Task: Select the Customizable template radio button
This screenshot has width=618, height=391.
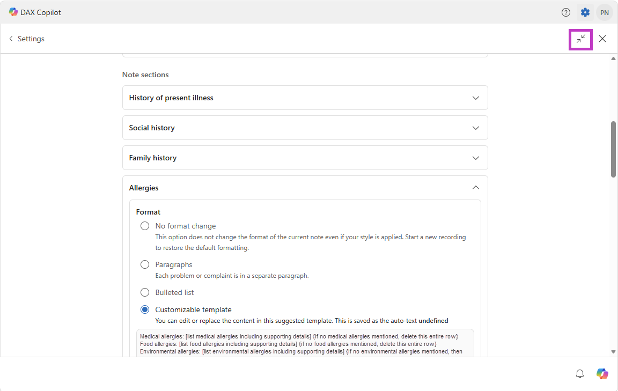Action: coord(145,310)
